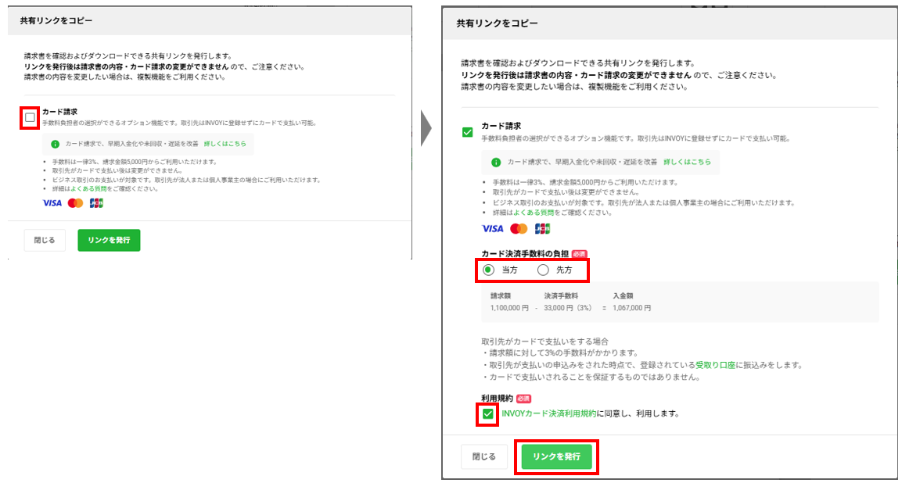
Task: Click 共有リンクをコピー title in right dialog
Action: pos(497,24)
